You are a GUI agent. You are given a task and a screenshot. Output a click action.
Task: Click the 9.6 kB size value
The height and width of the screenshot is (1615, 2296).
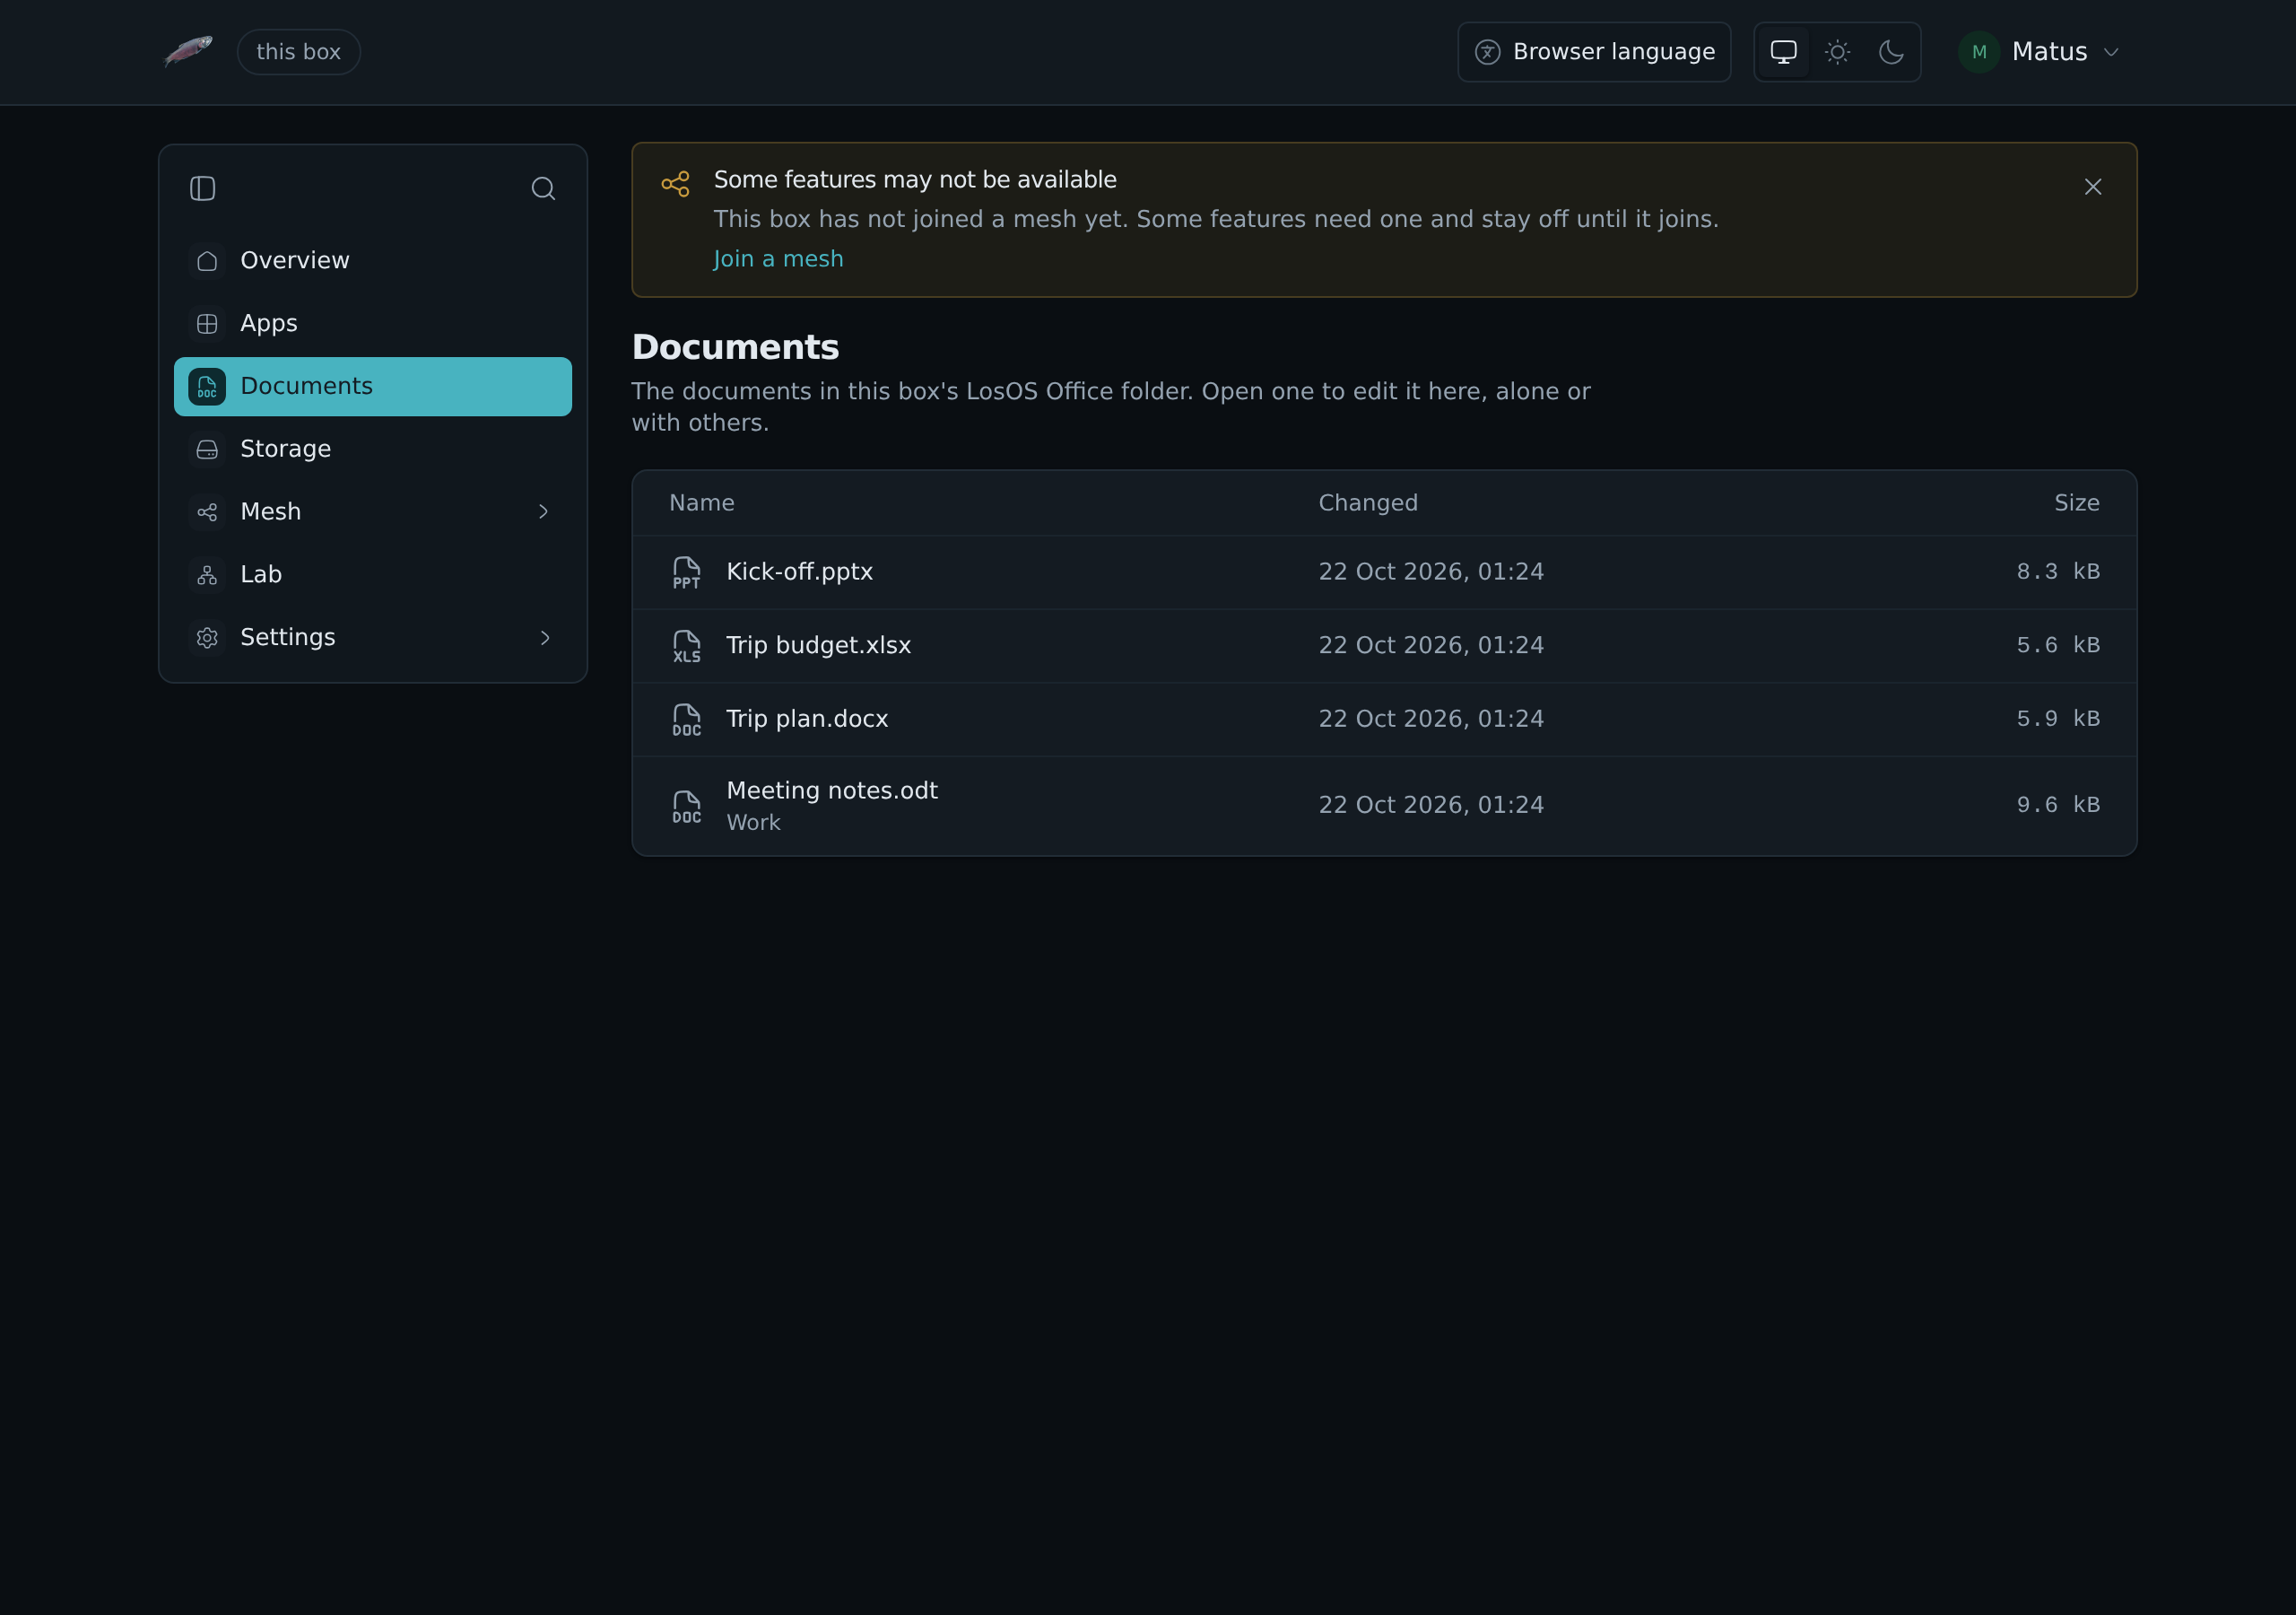[2058, 806]
